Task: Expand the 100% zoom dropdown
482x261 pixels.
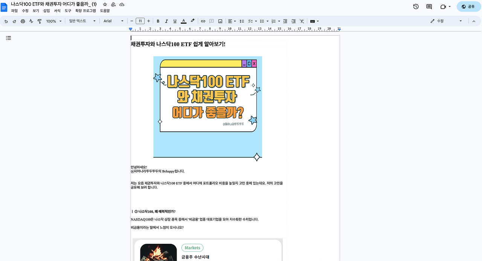Action: click(53, 21)
